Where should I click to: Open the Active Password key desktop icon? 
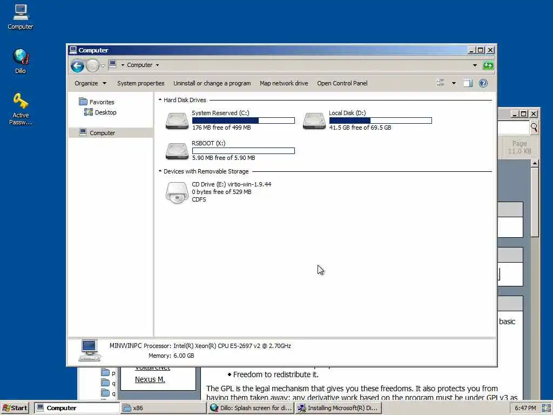pos(21,109)
